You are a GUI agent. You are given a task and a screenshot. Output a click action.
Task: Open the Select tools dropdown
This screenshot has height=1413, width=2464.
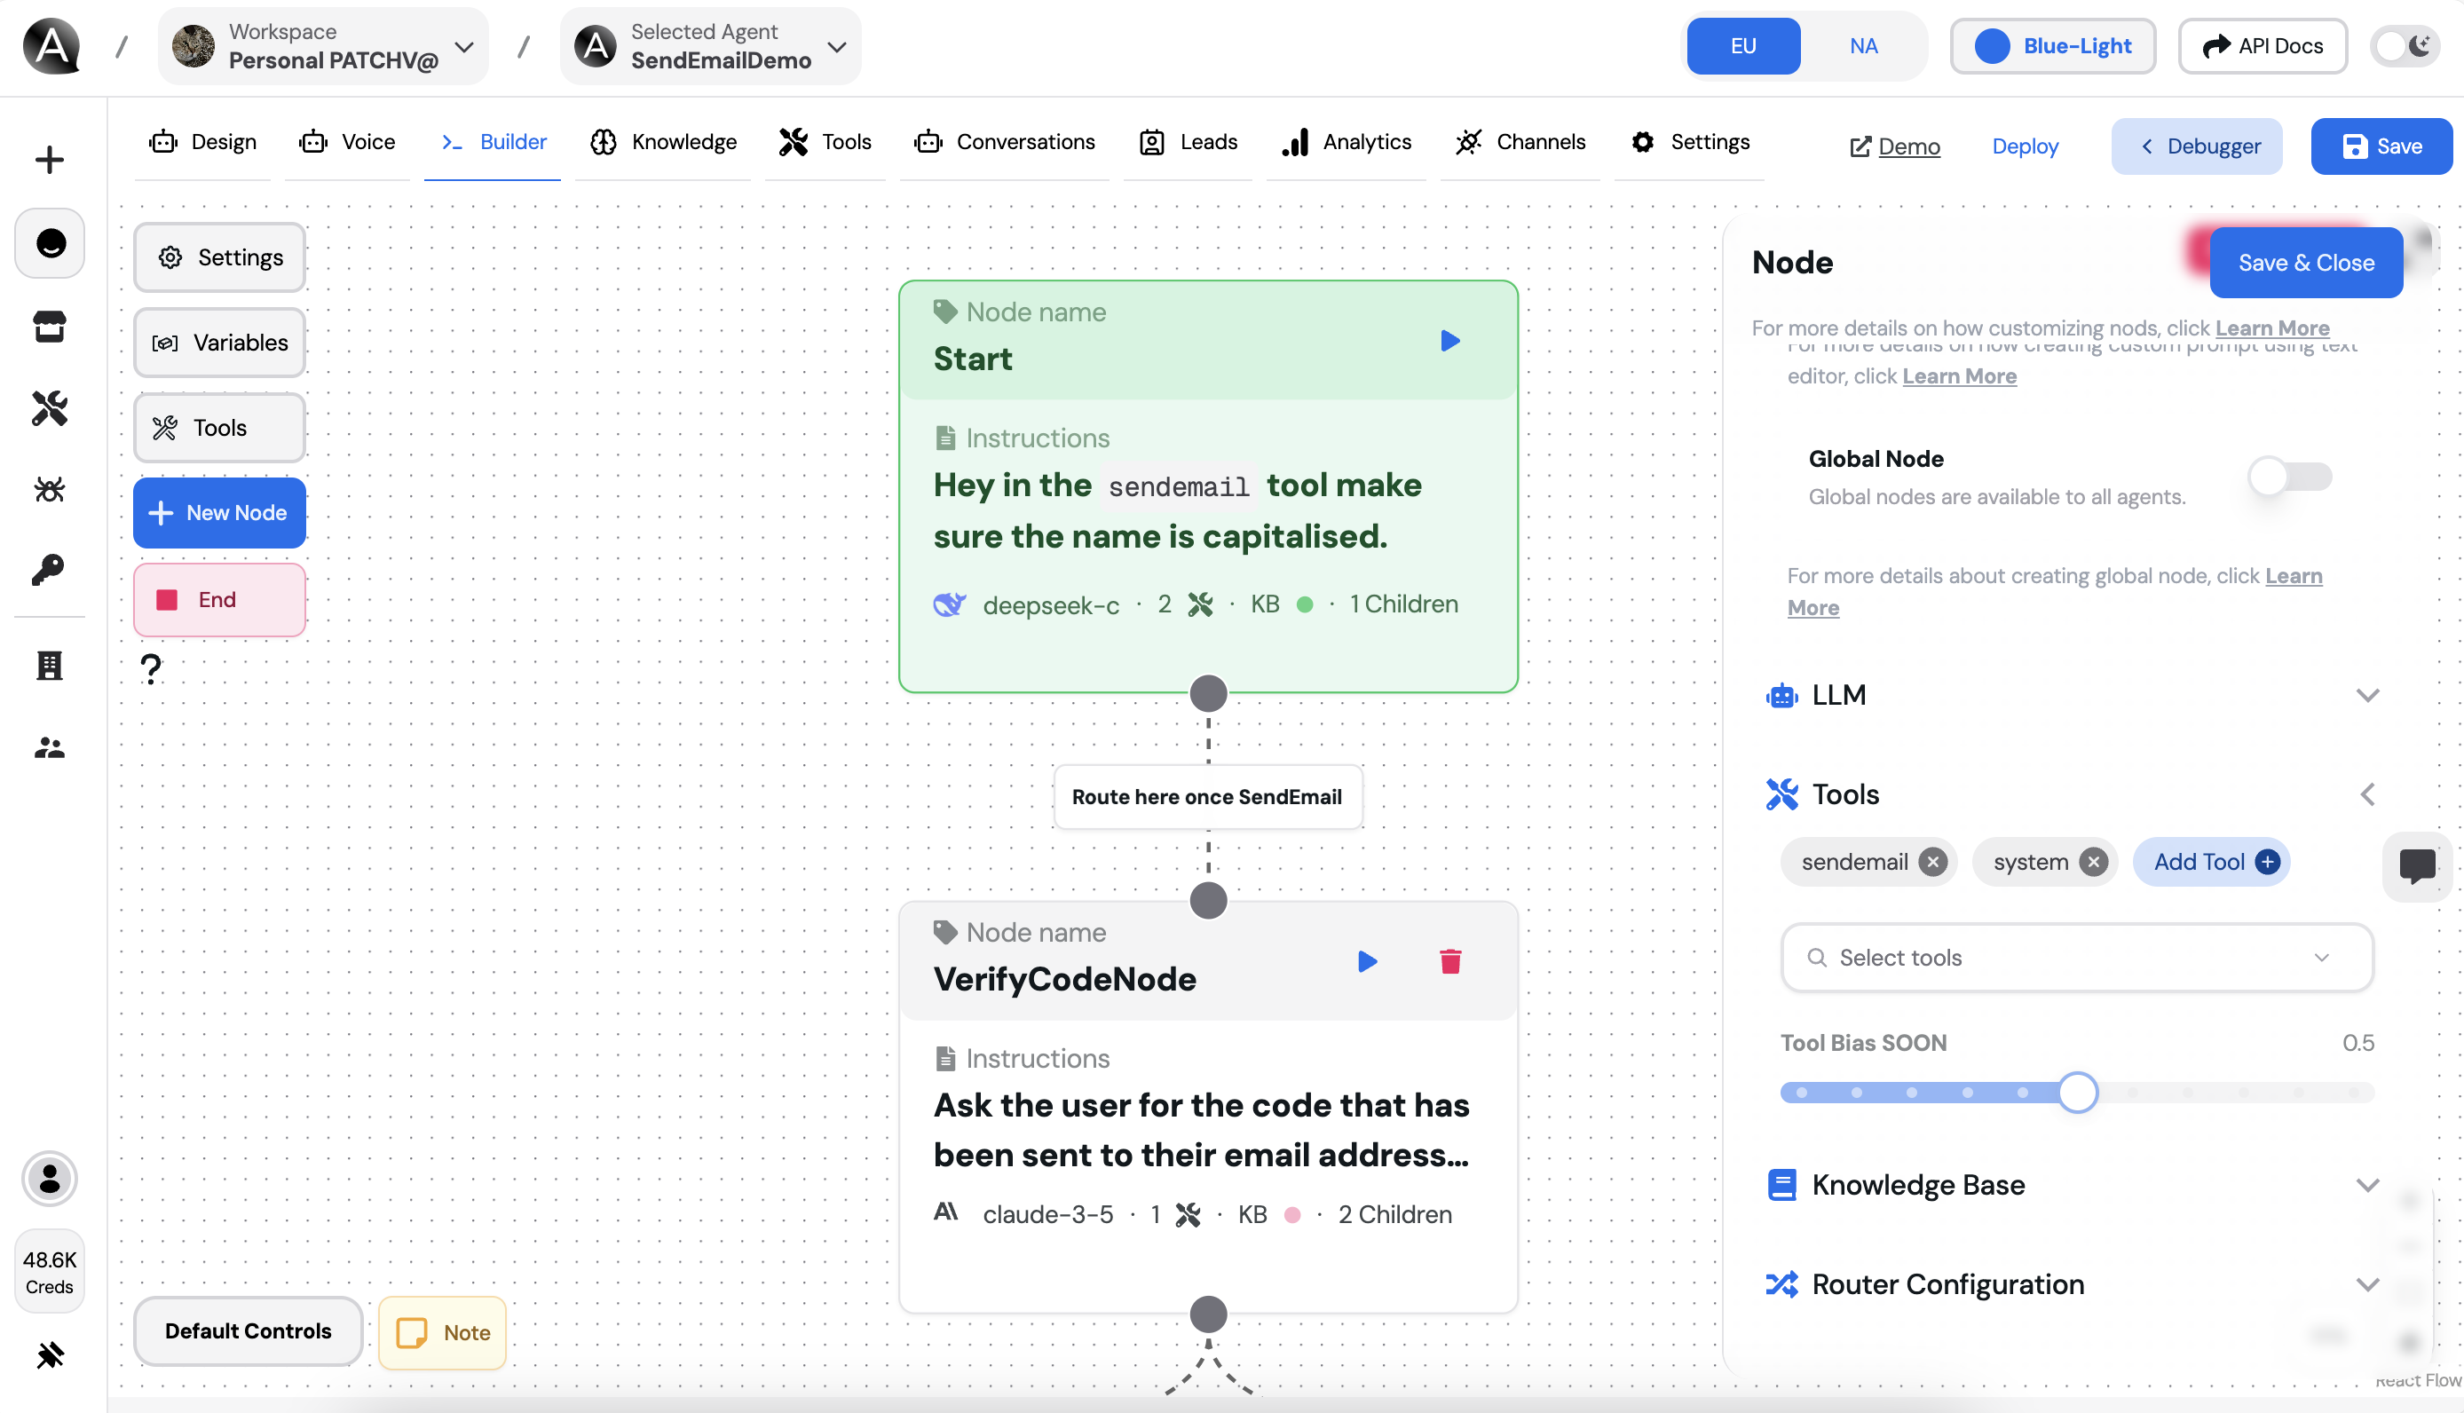2076,958
